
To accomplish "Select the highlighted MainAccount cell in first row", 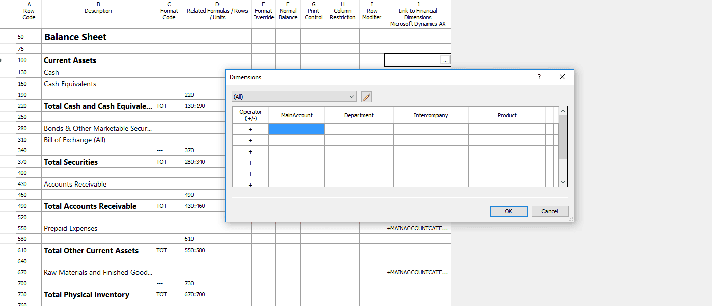I will tap(296, 129).
